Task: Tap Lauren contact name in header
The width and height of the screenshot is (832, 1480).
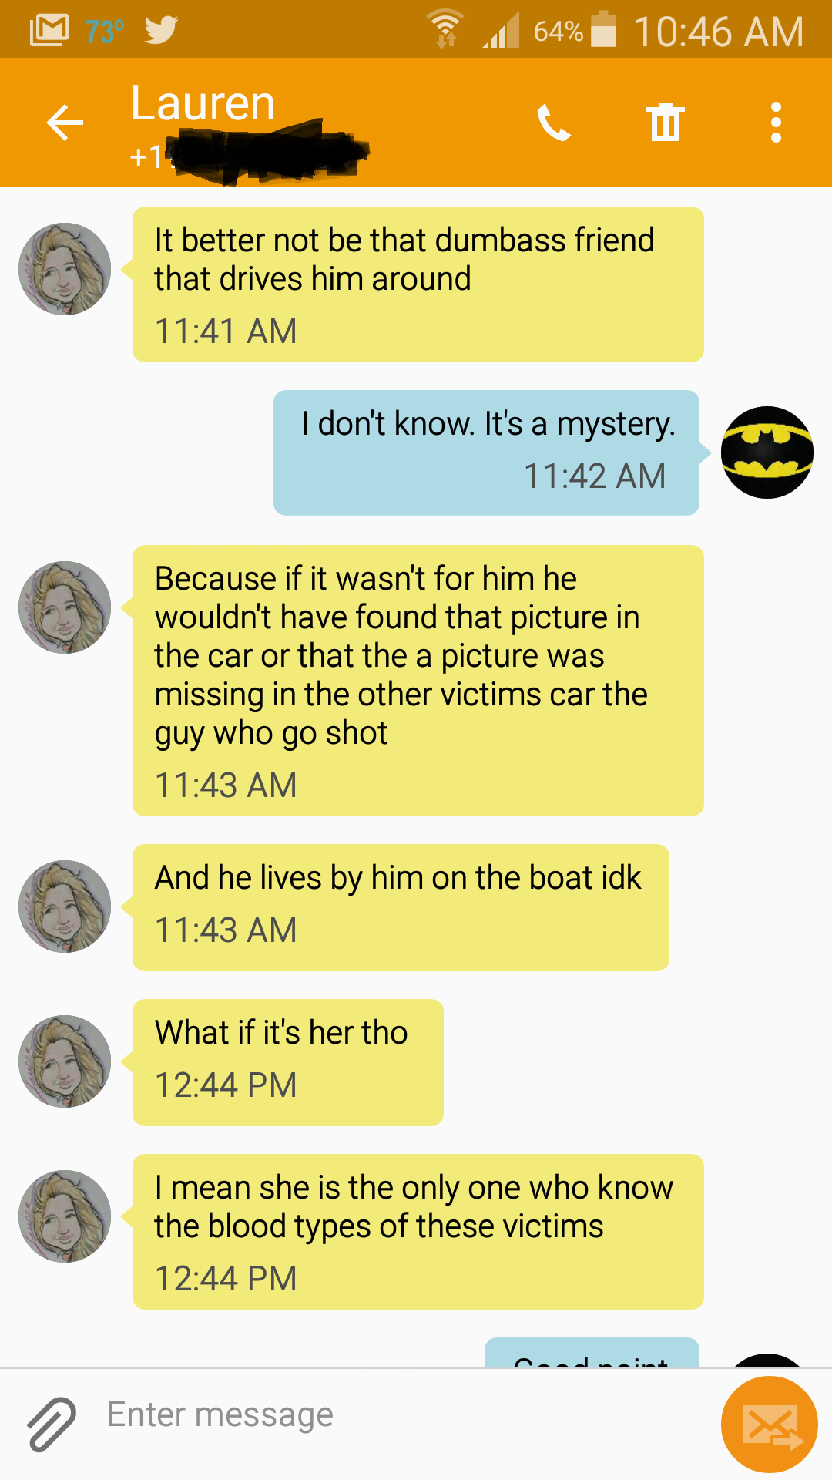Action: coord(203,103)
